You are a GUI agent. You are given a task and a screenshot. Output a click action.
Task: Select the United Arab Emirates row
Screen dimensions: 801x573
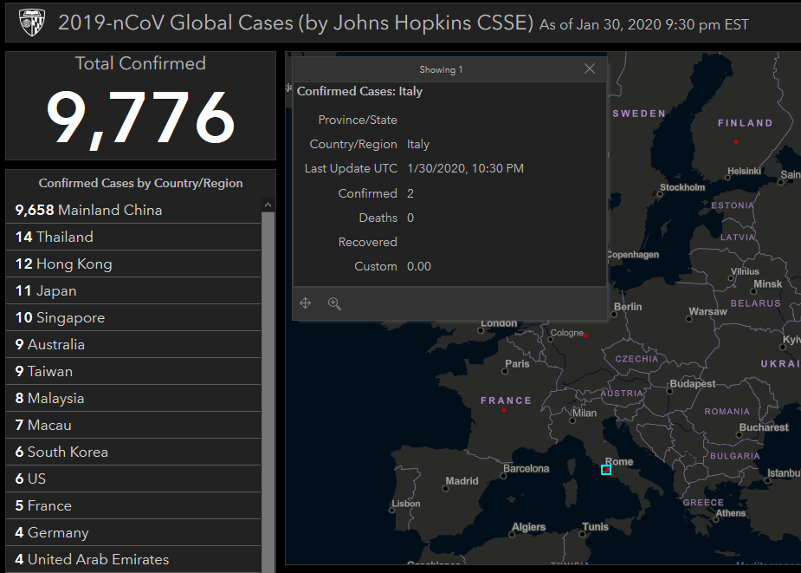pyautogui.click(x=133, y=559)
